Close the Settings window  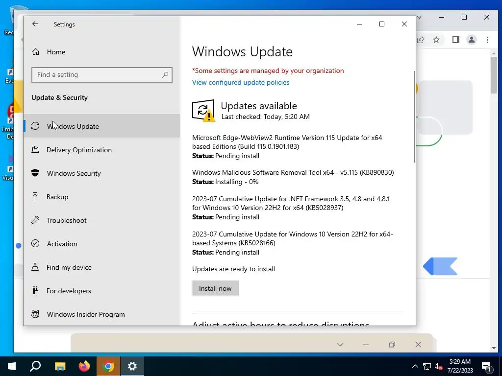(x=404, y=24)
